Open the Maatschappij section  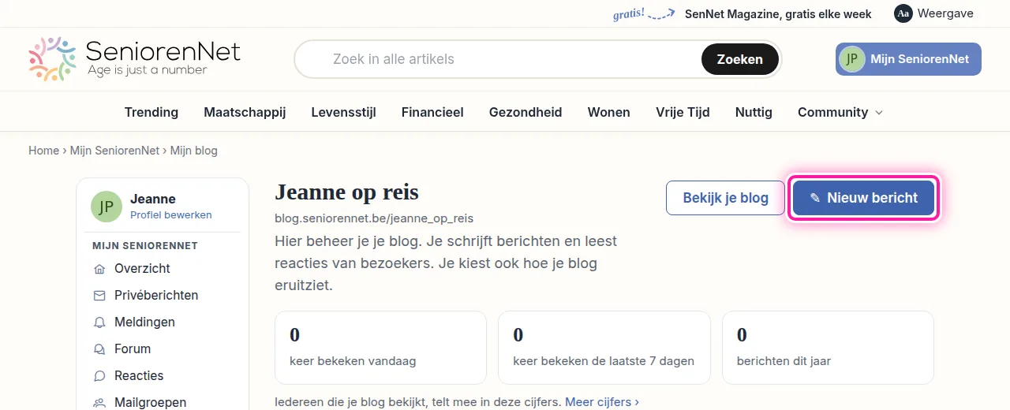point(245,112)
